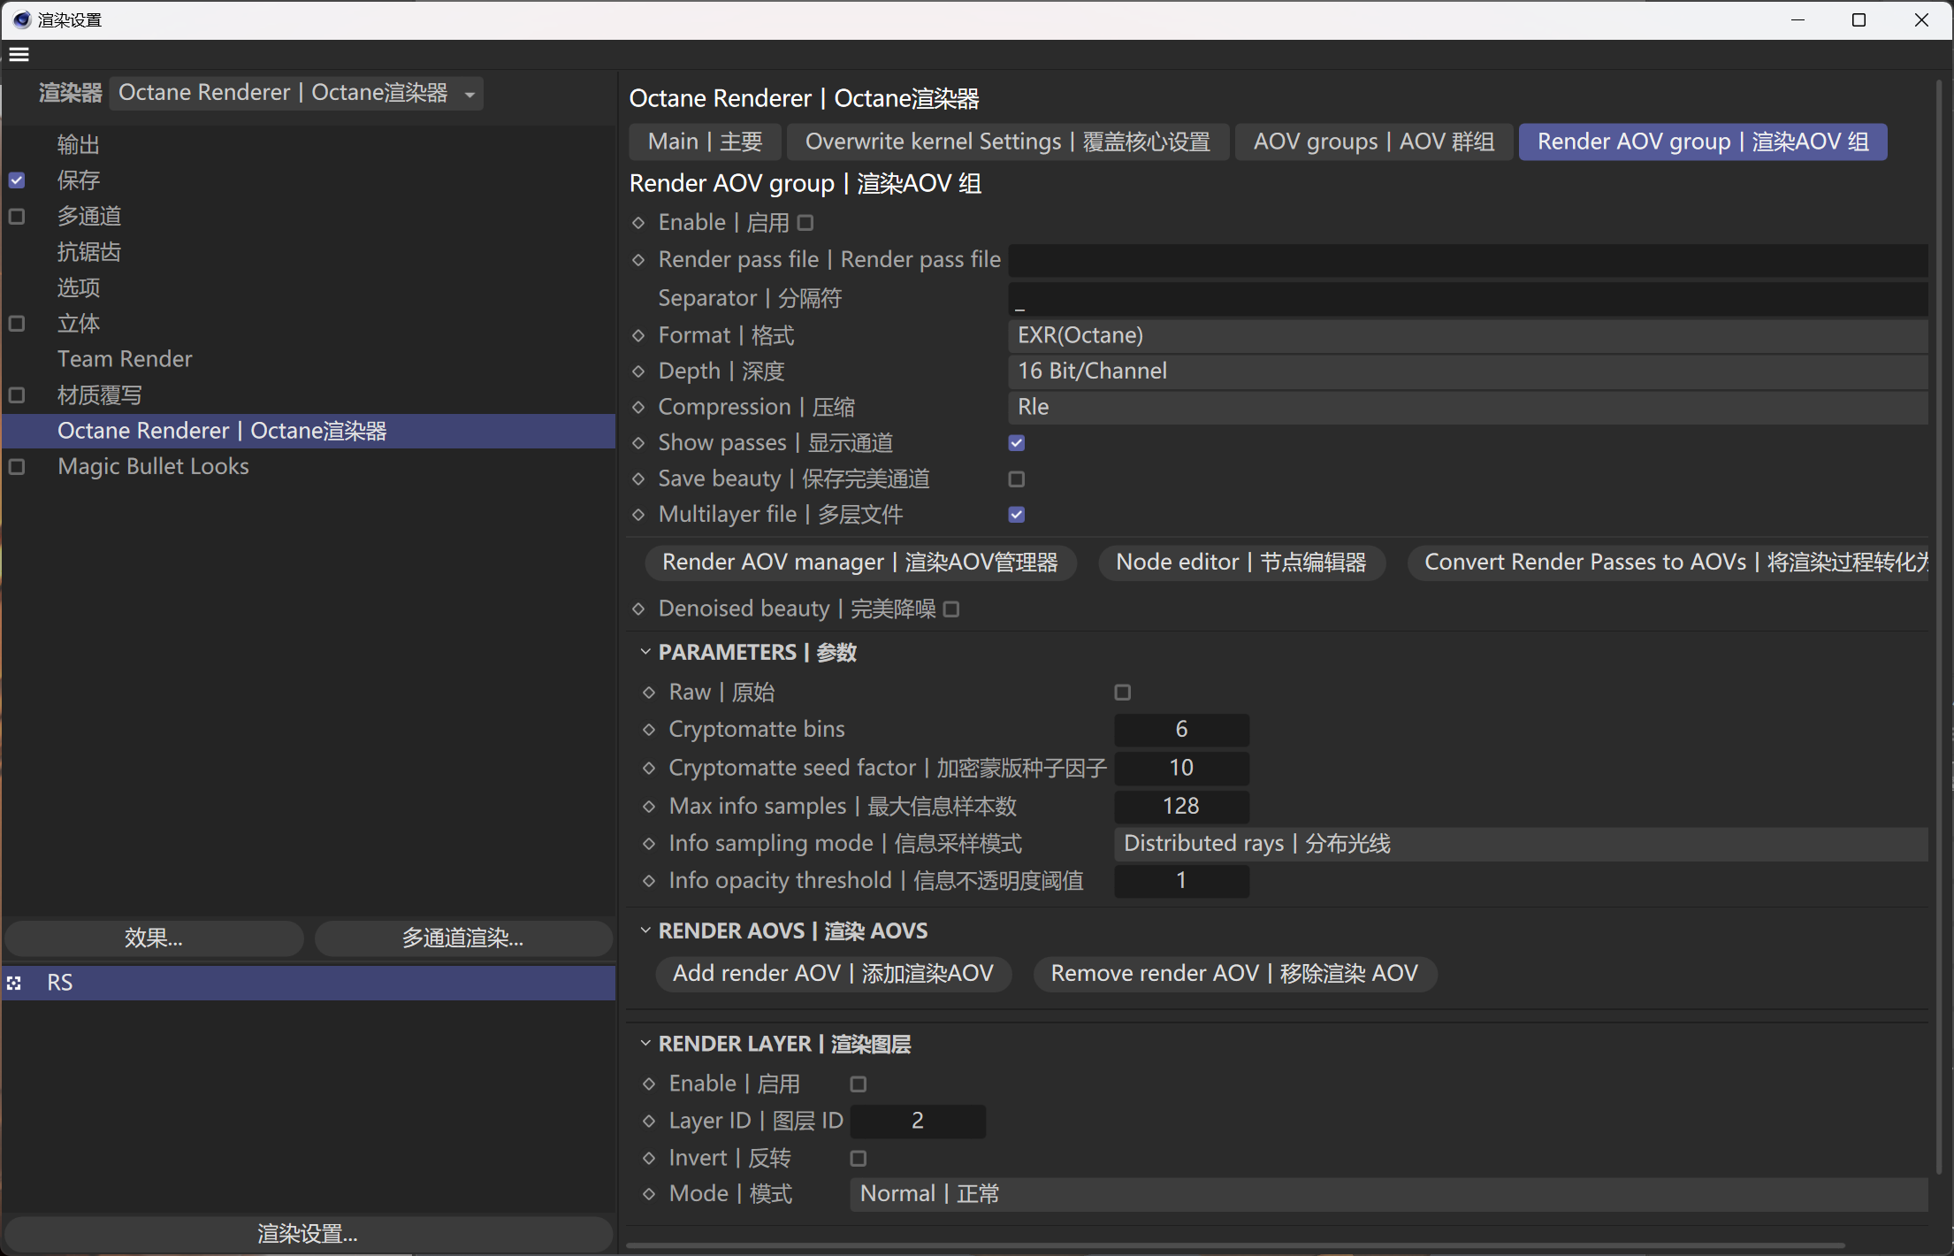Click keyframe diamond beside Denoised beauty
Viewport: 1954px width, 1256px height.
[x=638, y=609]
